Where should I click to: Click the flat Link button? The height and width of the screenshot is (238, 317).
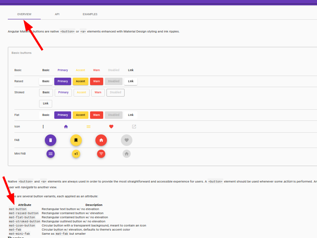[131, 115]
